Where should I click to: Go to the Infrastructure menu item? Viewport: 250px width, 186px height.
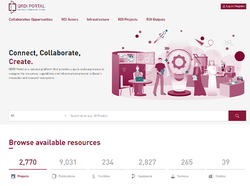pos(98,20)
